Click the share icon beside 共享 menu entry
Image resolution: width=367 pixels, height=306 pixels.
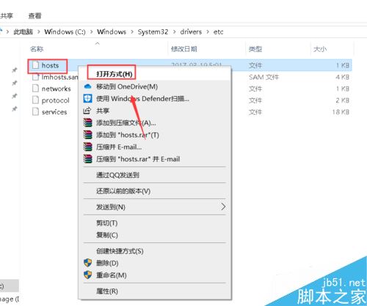point(87,111)
